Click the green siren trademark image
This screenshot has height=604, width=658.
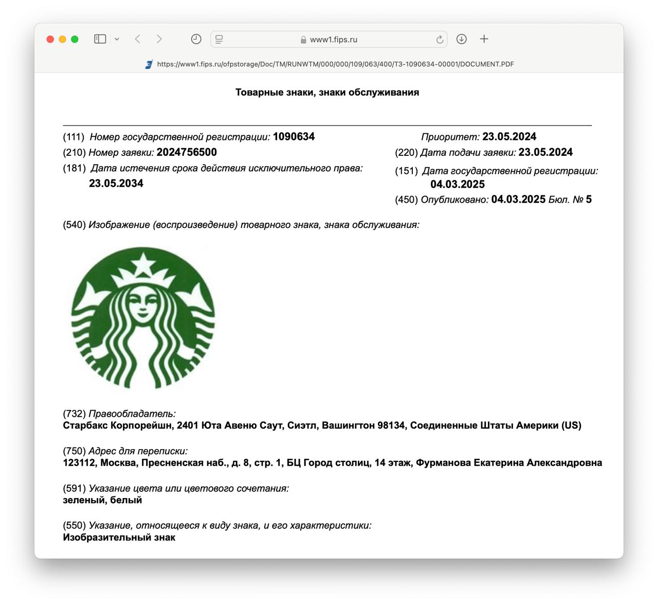[143, 317]
